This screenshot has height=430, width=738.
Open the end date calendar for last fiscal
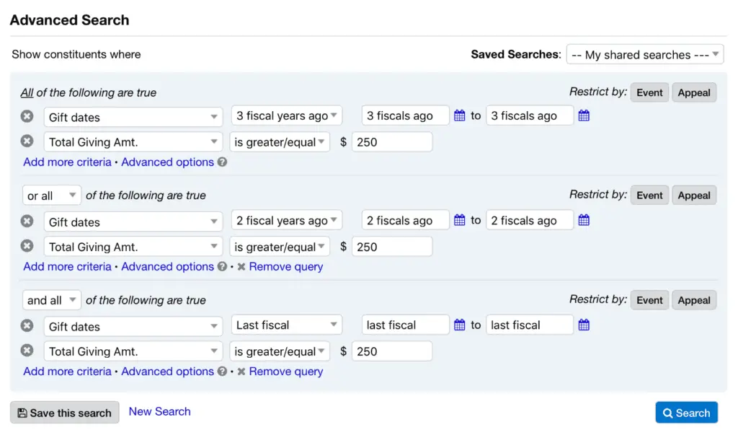point(584,325)
